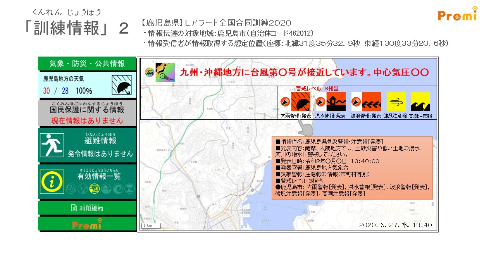Click the Premi logo button in sidebar
The width and height of the screenshot is (496, 279).
coord(87,224)
